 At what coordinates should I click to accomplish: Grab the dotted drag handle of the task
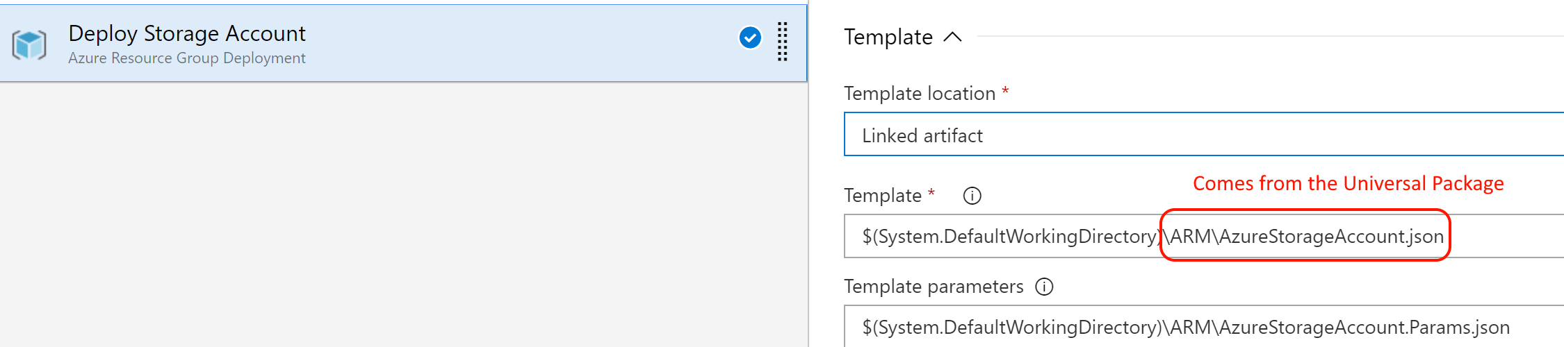[782, 42]
